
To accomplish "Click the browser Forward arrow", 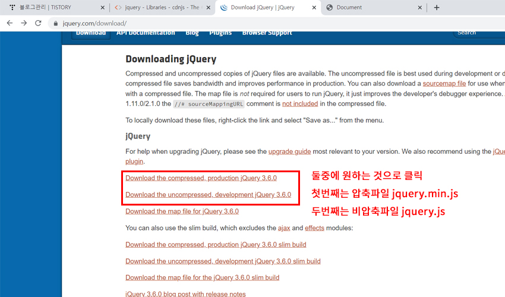I will pos(24,23).
